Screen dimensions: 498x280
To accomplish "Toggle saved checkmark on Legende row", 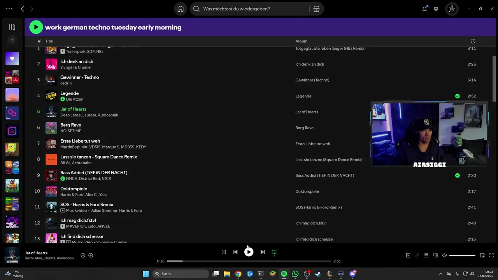I will 457,96.
